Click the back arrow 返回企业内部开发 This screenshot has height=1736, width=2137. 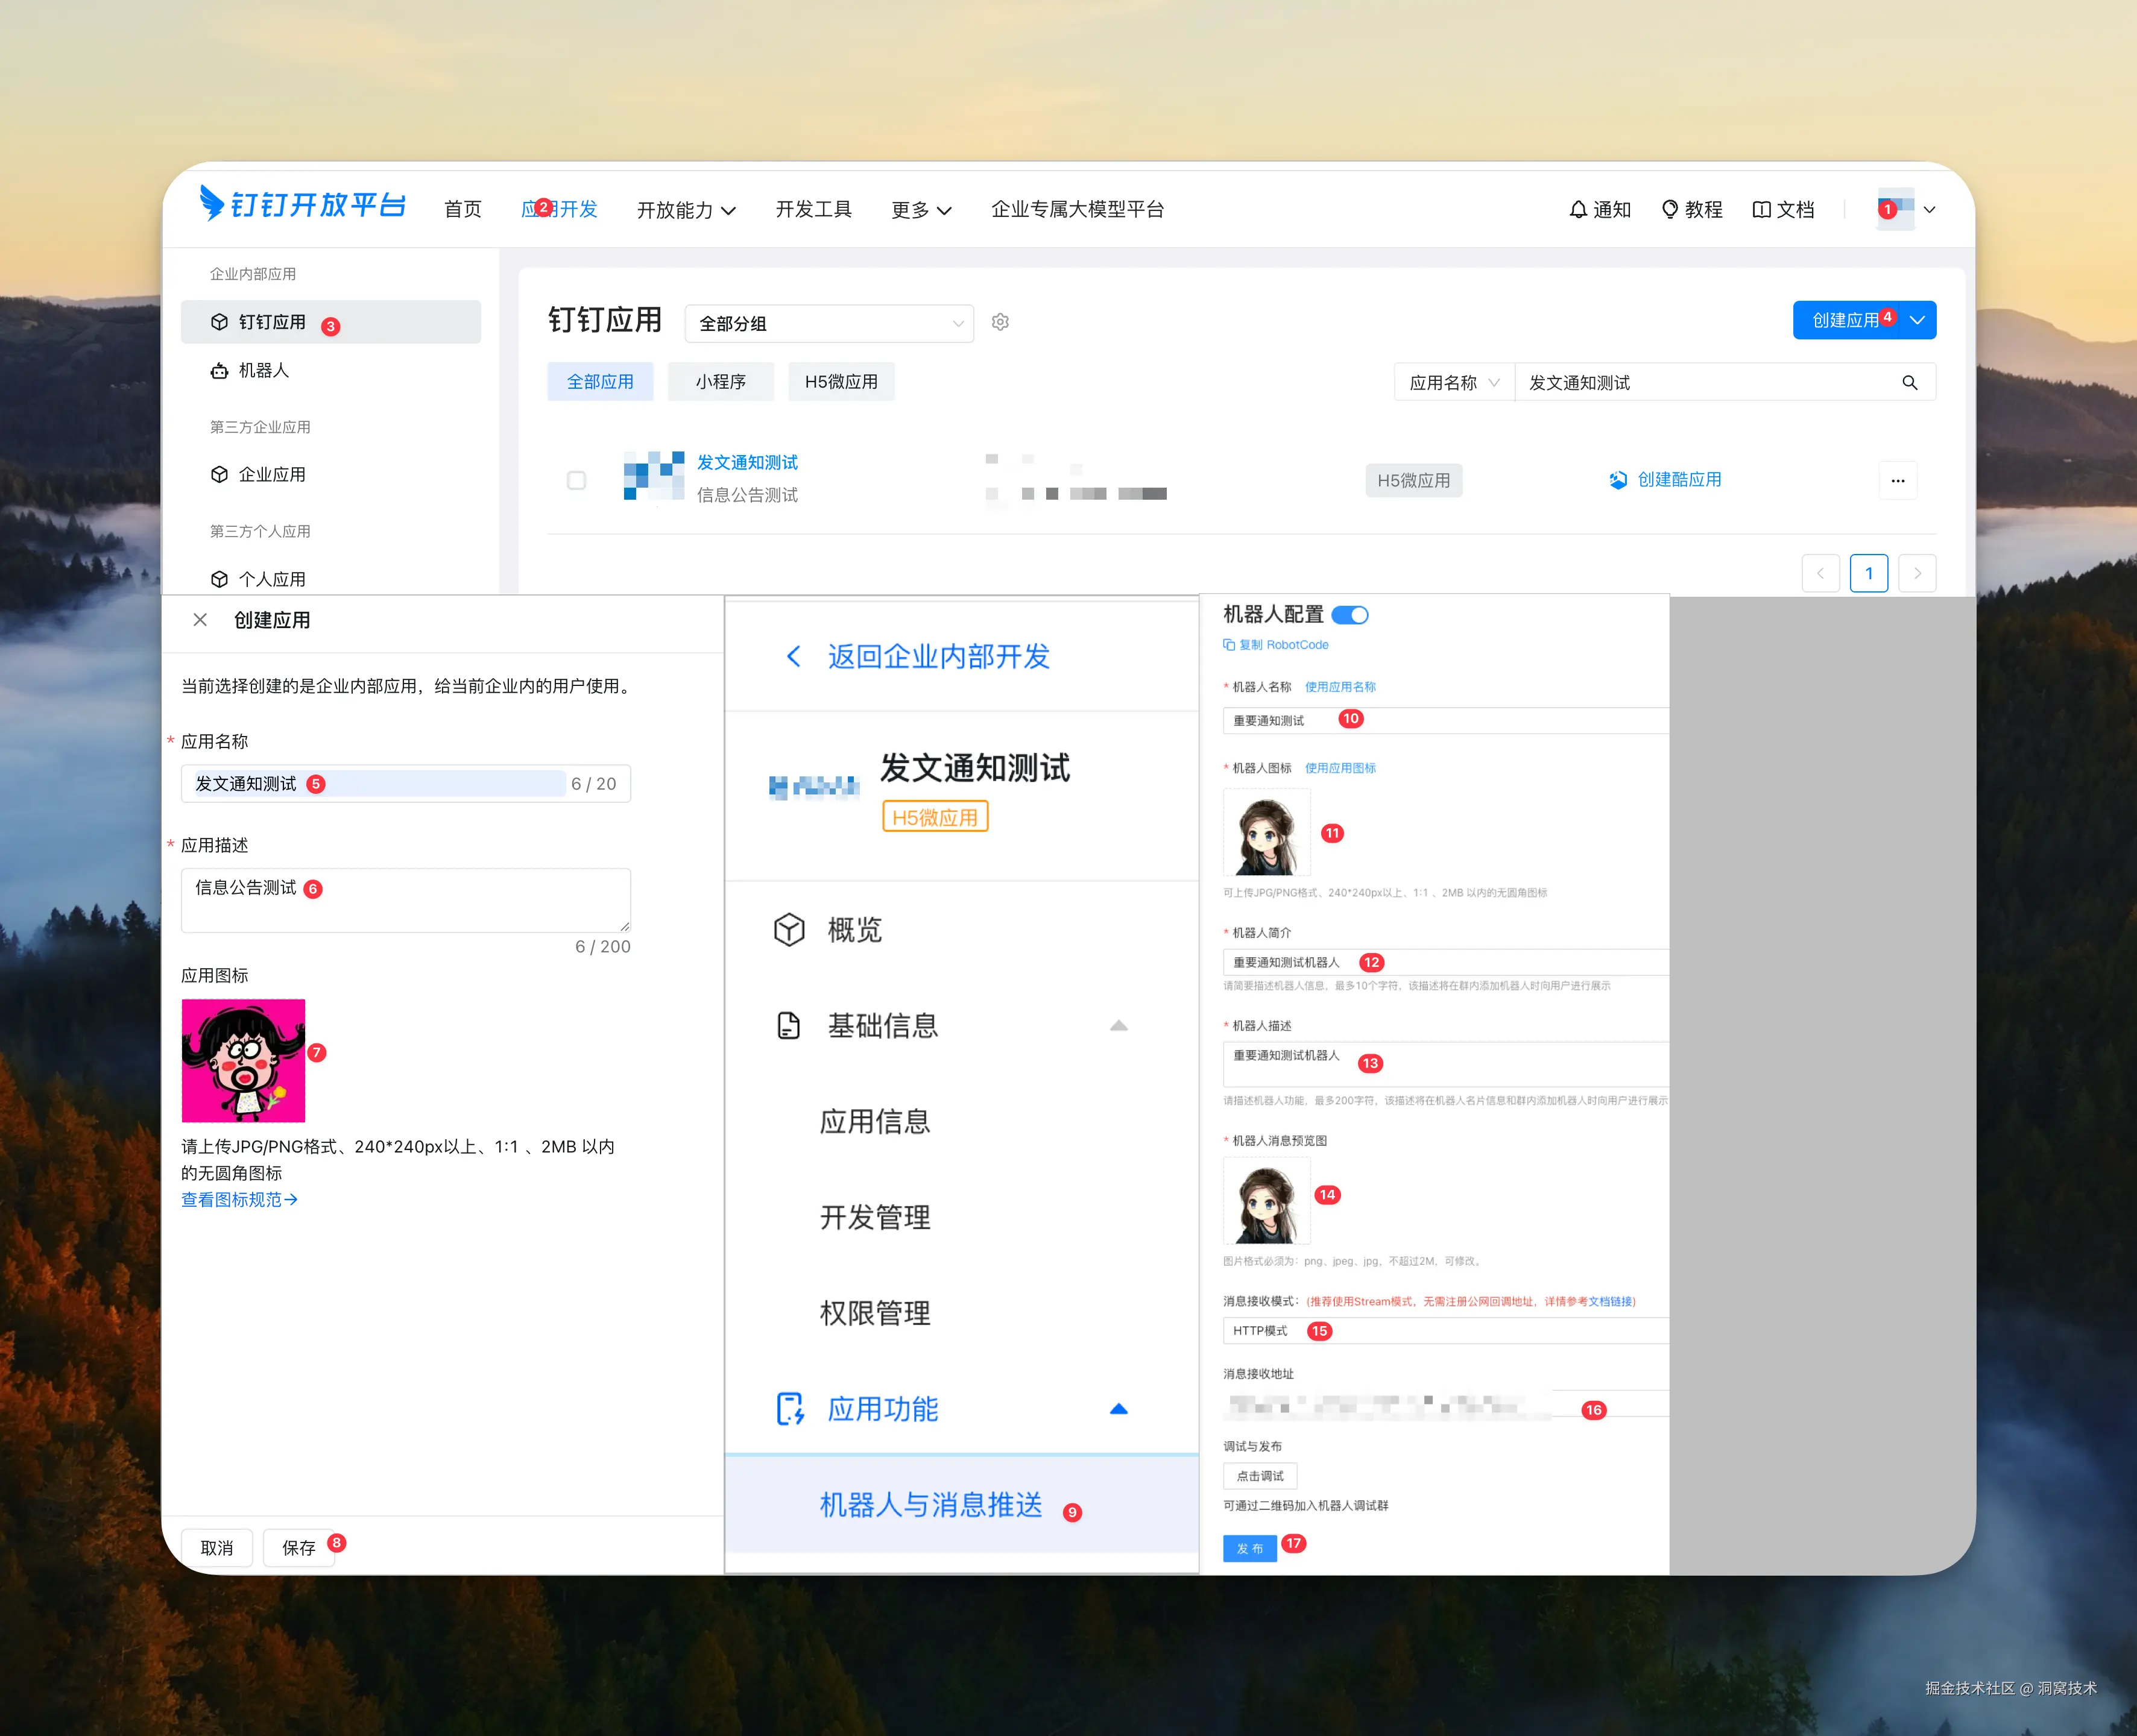794,657
